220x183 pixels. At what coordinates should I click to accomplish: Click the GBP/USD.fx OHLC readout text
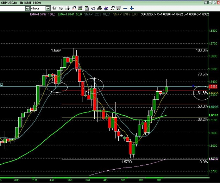pyautogui.click(x=175, y=14)
